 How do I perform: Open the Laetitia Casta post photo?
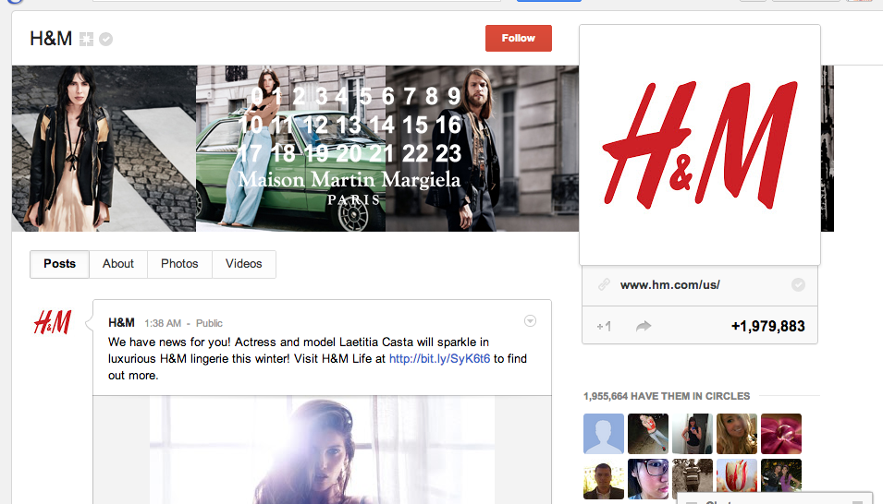[x=322, y=450]
